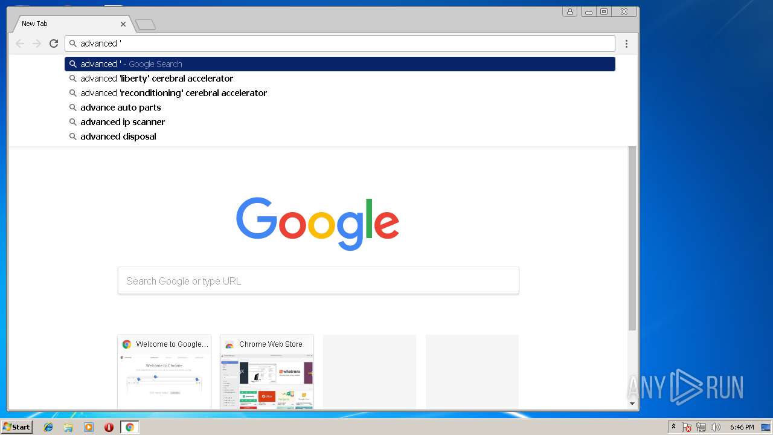Open Windows Explorer folder in taskbar
This screenshot has height=435, width=773.
pyautogui.click(x=68, y=427)
